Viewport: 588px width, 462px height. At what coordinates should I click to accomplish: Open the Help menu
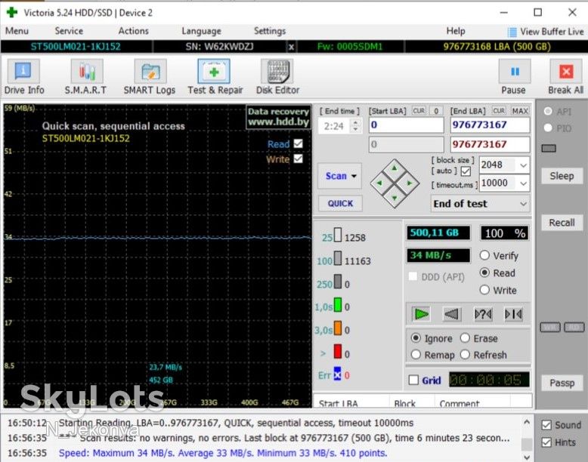click(x=456, y=31)
